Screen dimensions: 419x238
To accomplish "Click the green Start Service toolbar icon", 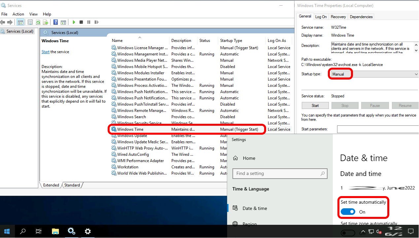I will click(74, 22).
